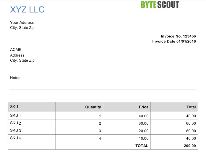Click the Invoice Date 01/01/2016 line
Image resolution: width=206 pixels, height=158 pixels.
(x=174, y=42)
